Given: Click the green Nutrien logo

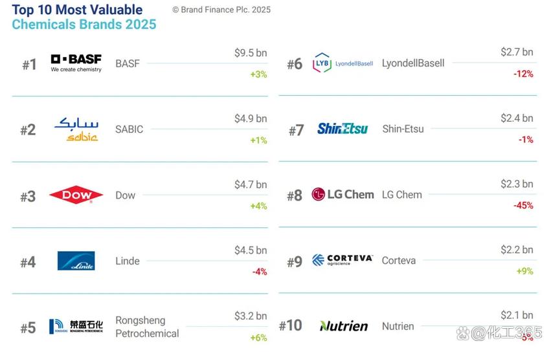Looking at the screenshot, I should pos(344,326).
